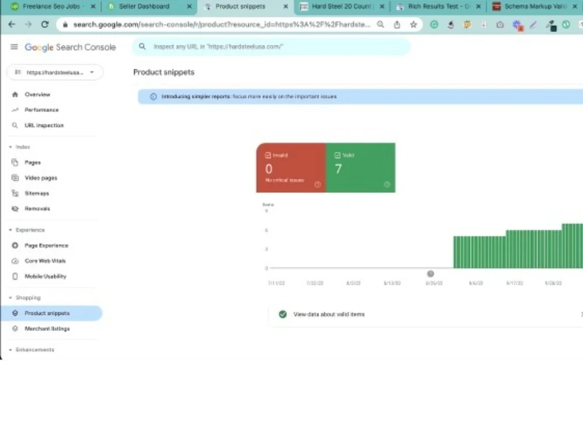
Task: Go back with browser back arrow
Action: [x=12, y=24]
